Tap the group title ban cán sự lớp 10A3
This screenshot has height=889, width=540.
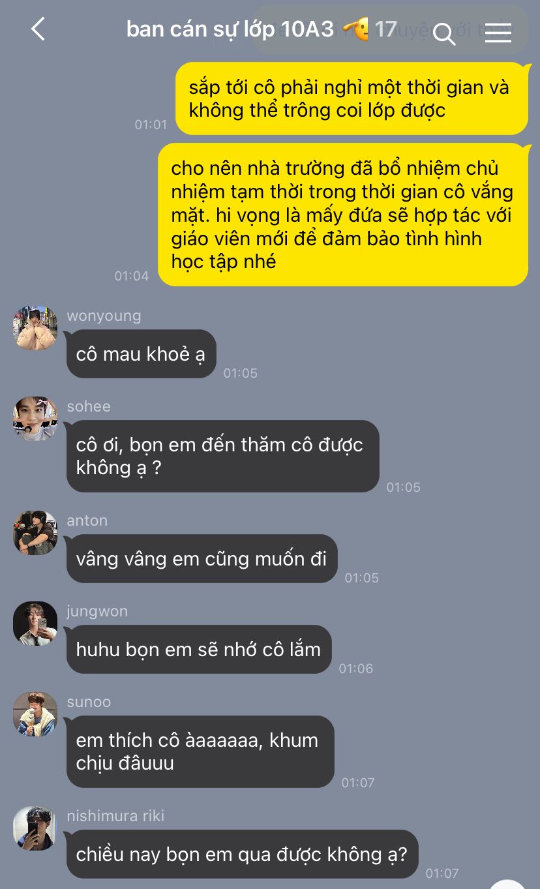tap(230, 29)
